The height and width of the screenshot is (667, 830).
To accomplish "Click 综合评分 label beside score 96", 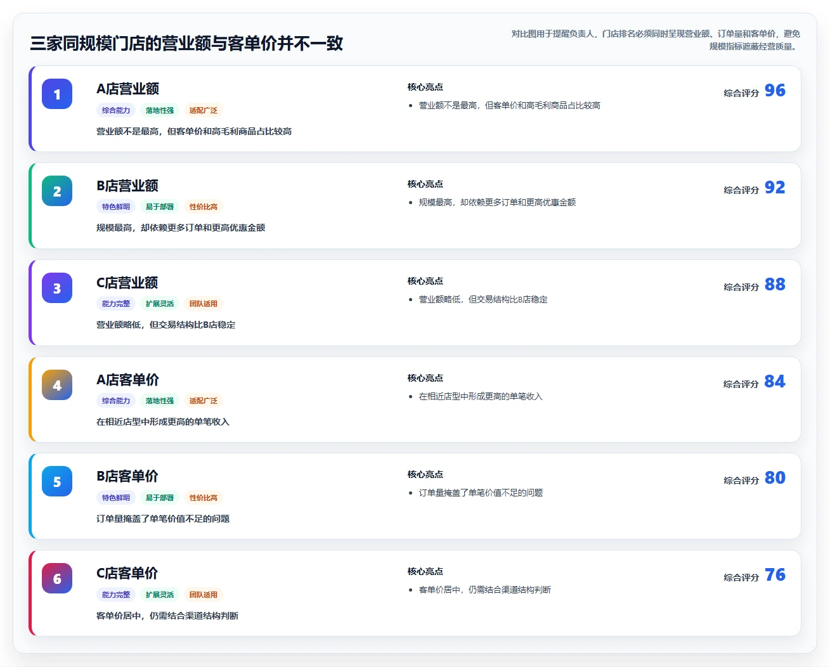I will pos(741,93).
